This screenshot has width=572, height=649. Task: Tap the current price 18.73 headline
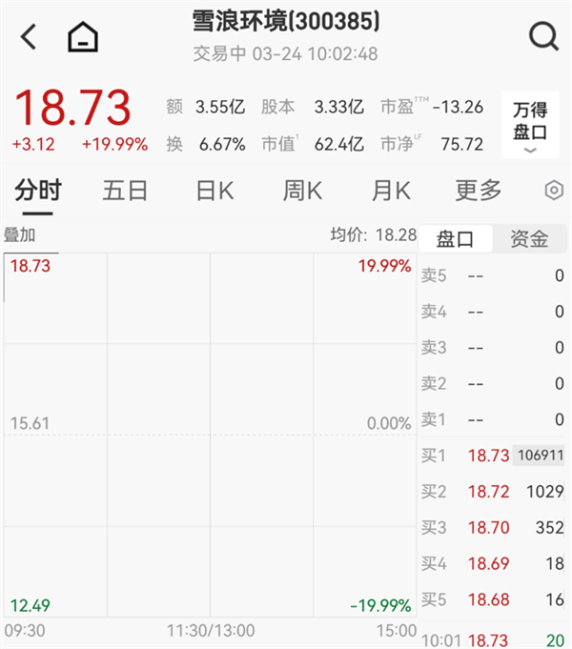pyautogui.click(x=71, y=108)
